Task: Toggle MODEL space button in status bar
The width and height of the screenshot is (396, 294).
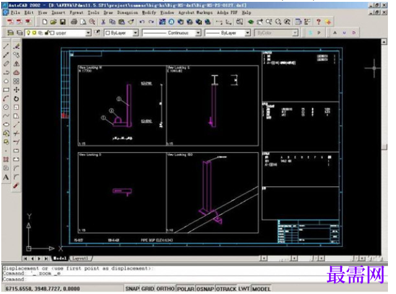Action: pyautogui.click(x=261, y=288)
